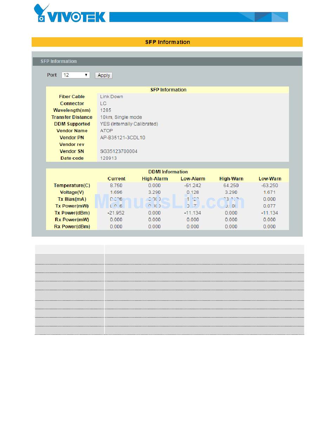334x441 pixels.
Task: Select the Tx Power(dBm) current value -21.952
Action: tap(116, 213)
